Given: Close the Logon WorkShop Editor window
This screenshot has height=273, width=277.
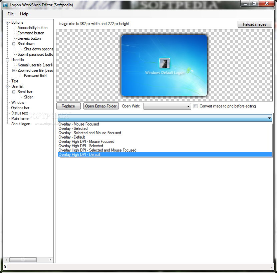Looking at the screenshot, I should (267, 4).
